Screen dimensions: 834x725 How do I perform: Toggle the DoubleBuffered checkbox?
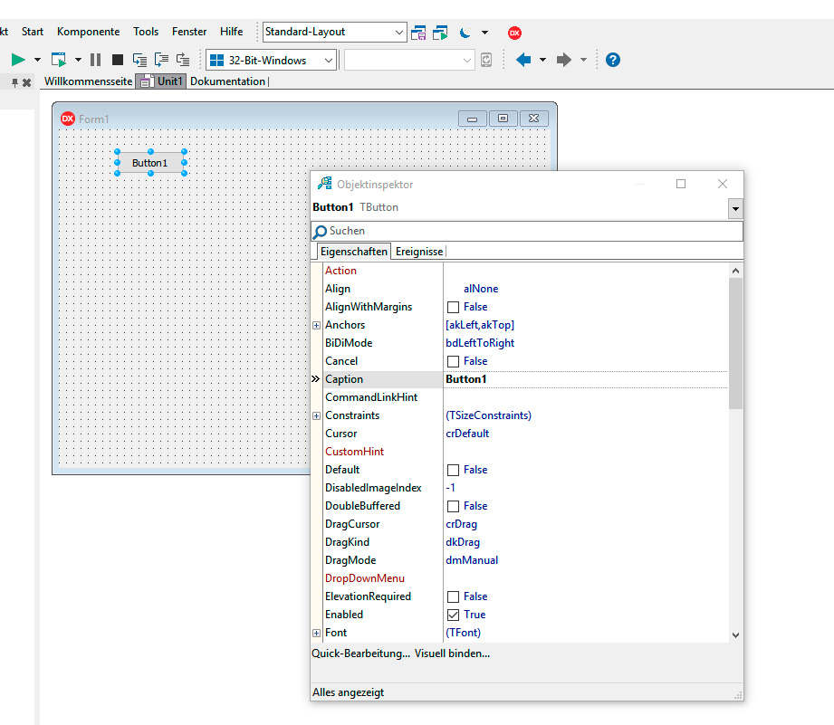coord(453,506)
